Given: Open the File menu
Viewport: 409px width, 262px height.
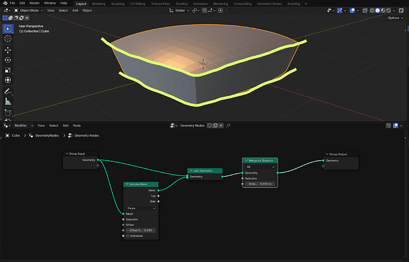Looking at the screenshot, I should (12, 3).
